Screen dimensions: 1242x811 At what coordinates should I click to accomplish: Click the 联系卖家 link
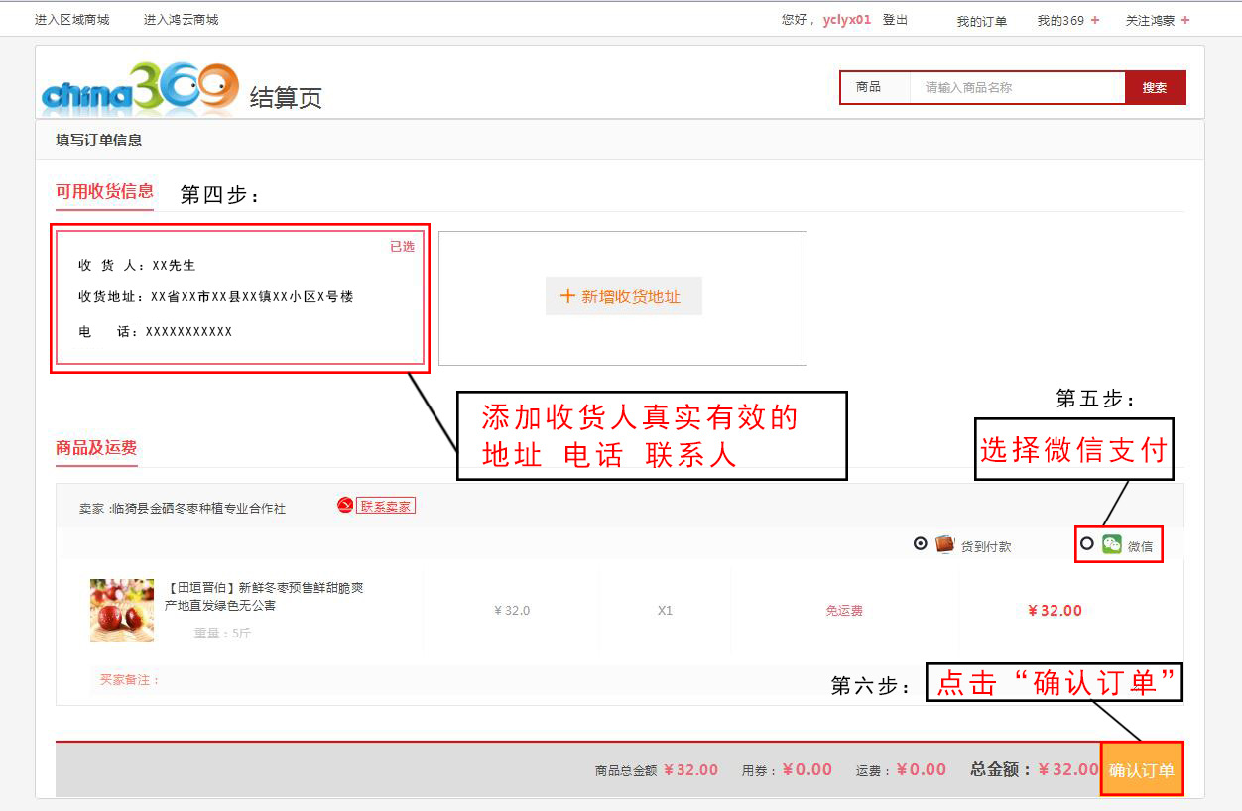click(x=386, y=506)
